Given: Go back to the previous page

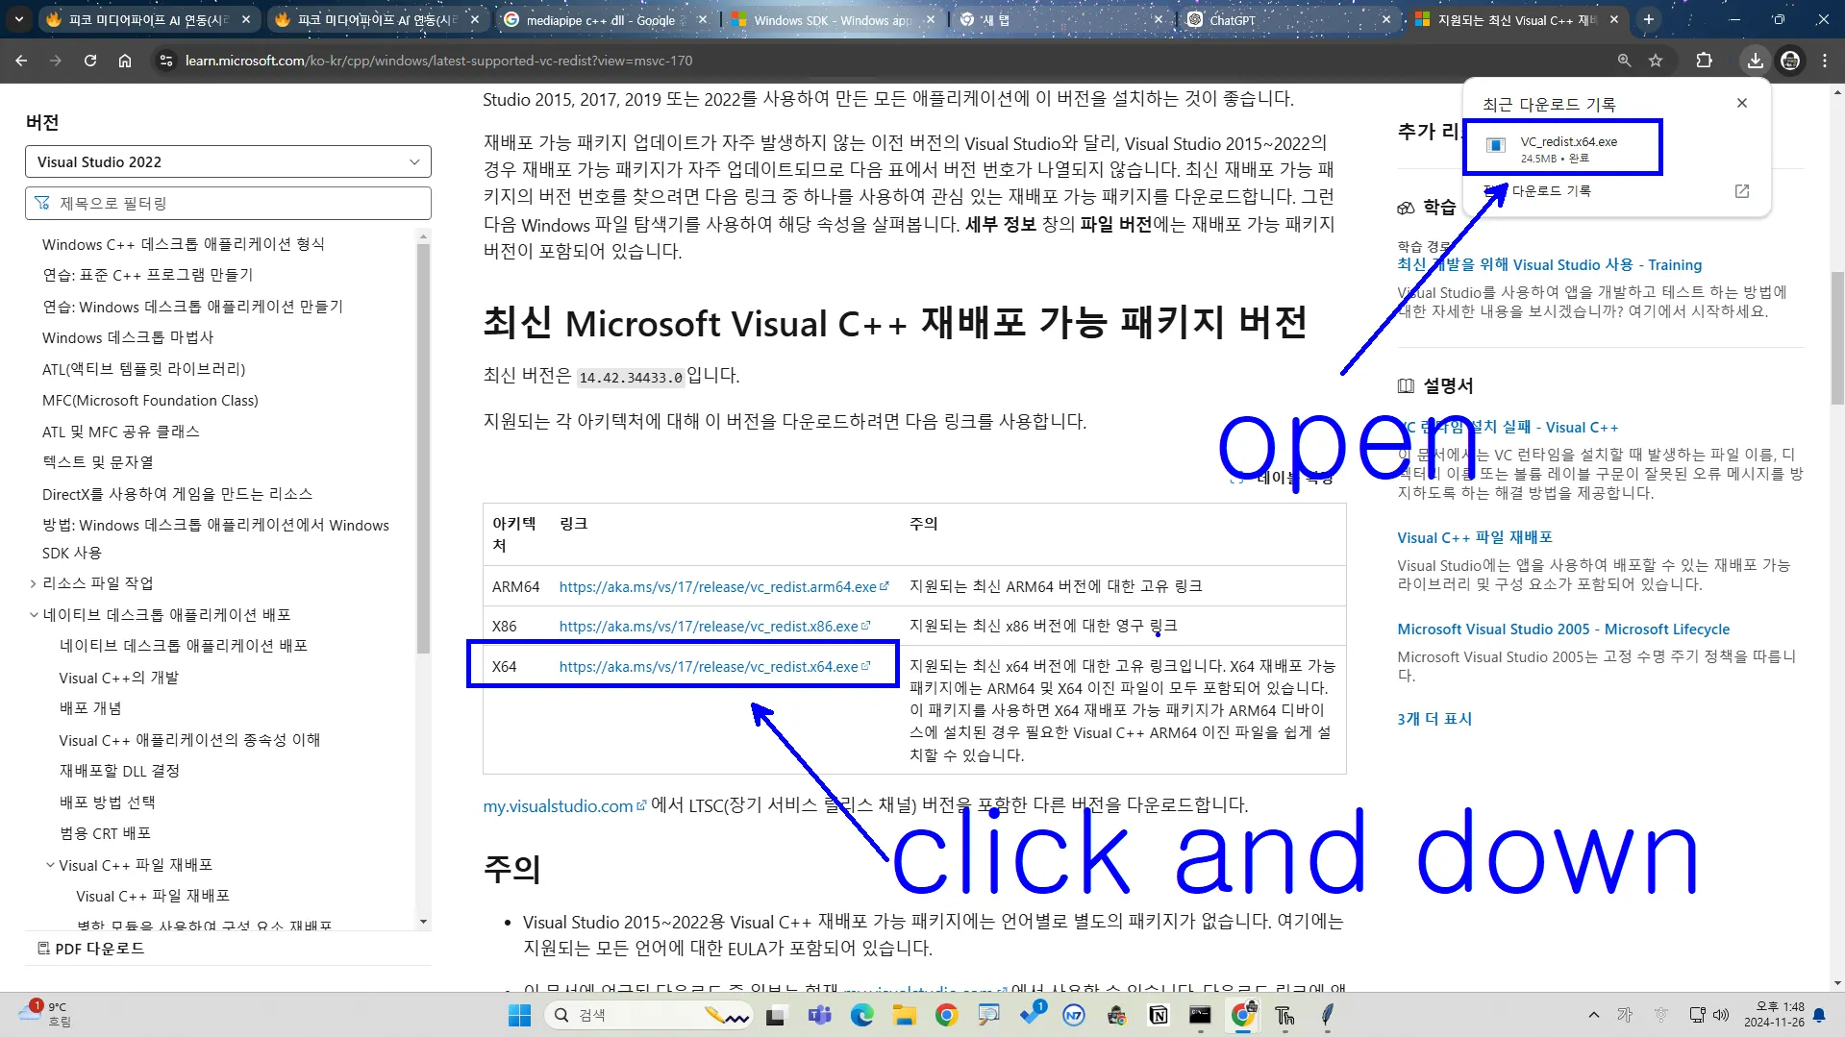Looking at the screenshot, I should (x=21, y=61).
